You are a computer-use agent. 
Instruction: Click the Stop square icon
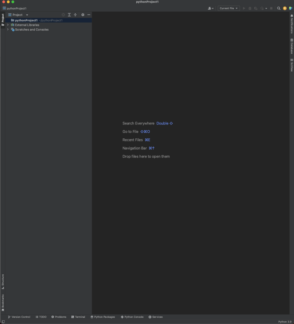coord(271,8)
